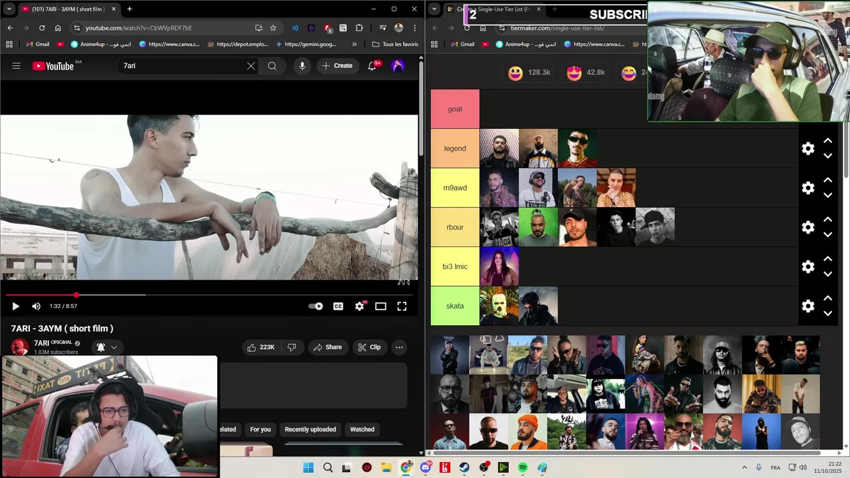
Task: Go to the YouTube home logo
Action: 53,66
